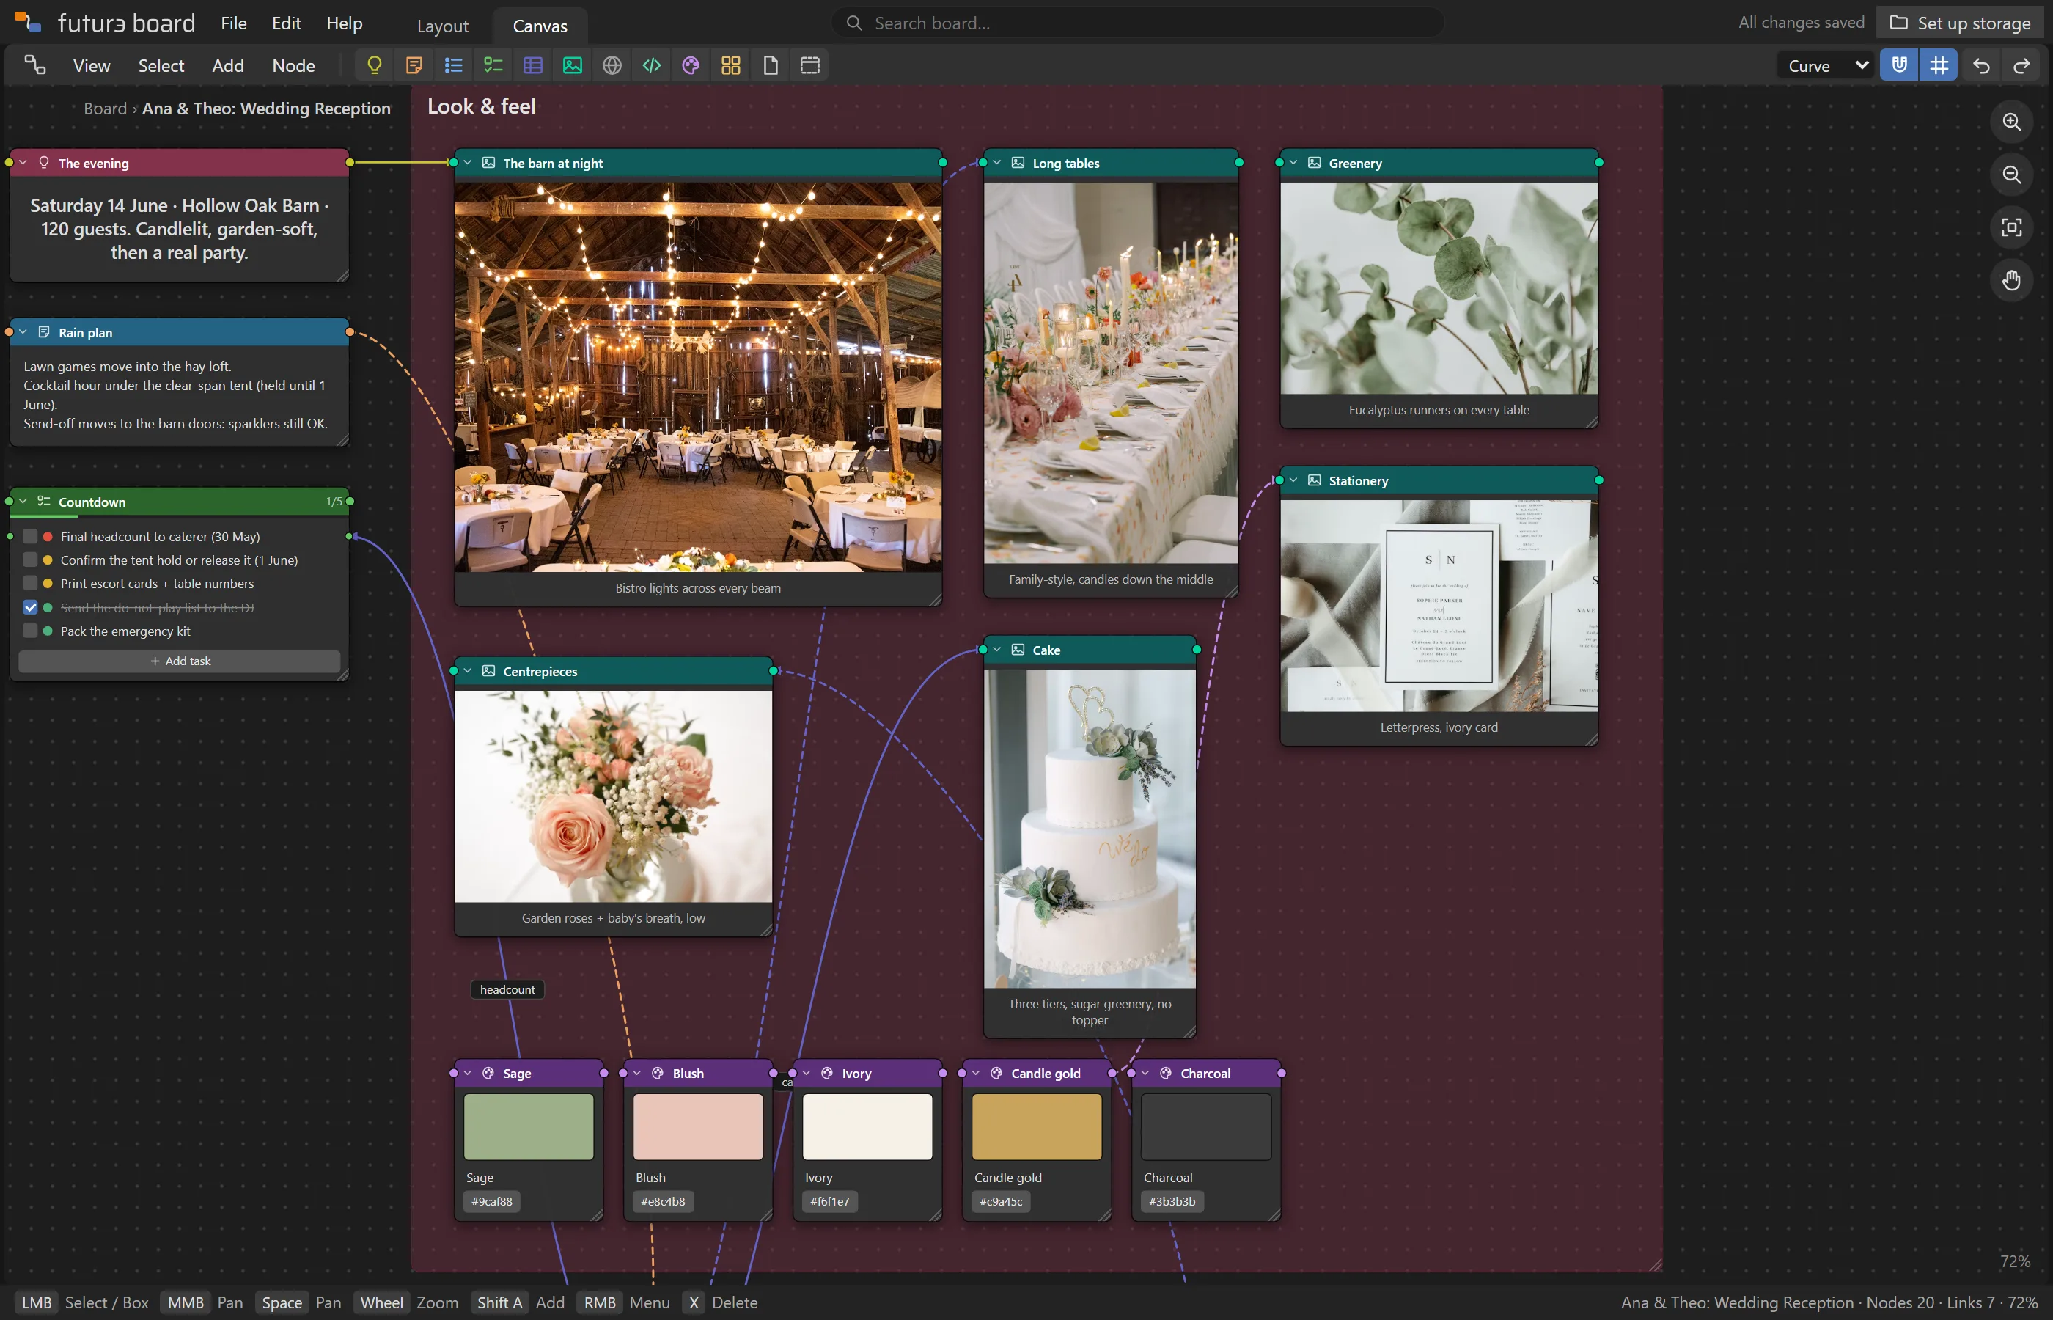The height and width of the screenshot is (1320, 2053).
Task: Click 'Set up storage' button
Action: click(x=1961, y=23)
